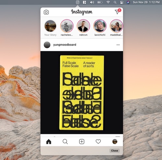View lavichichi story avatar

[100, 26]
